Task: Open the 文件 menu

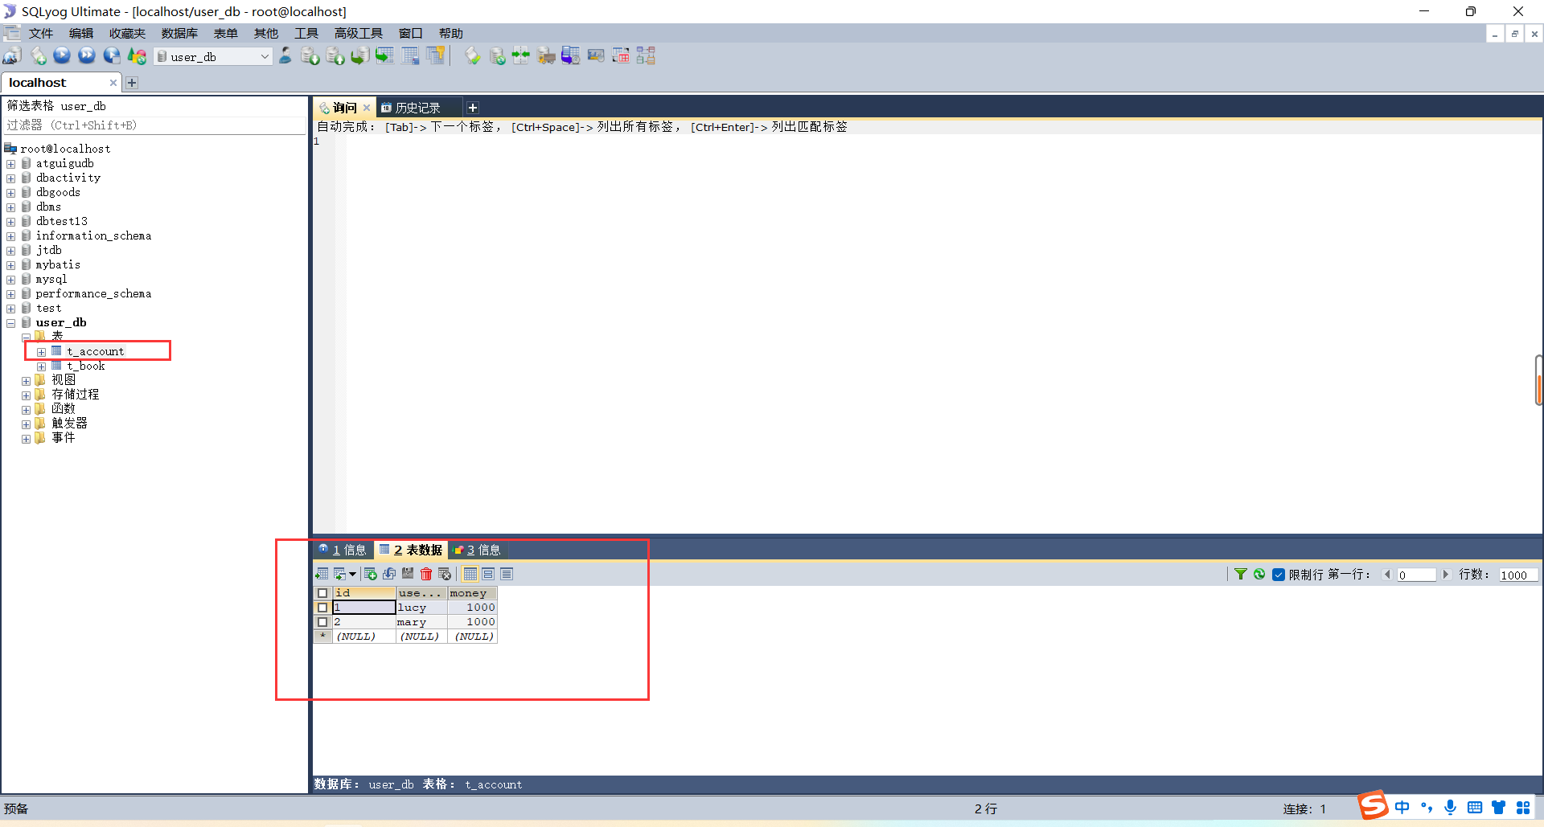Action: (x=41, y=33)
